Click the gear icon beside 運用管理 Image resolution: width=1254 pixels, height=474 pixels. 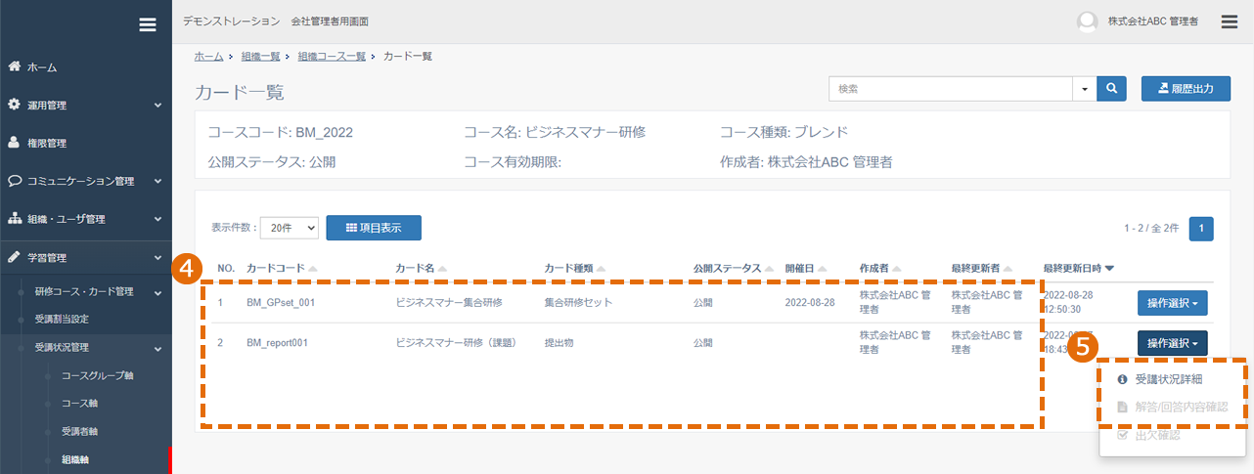coord(14,105)
